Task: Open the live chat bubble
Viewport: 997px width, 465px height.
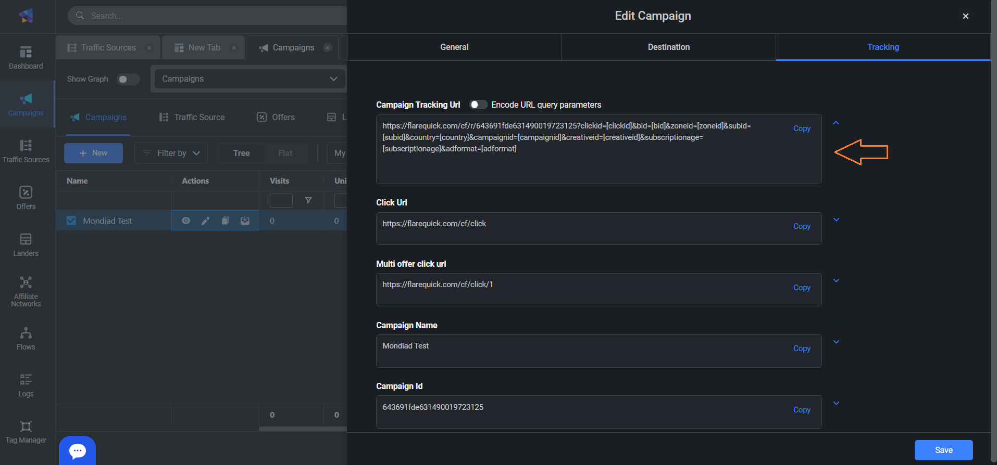Action: [x=77, y=450]
